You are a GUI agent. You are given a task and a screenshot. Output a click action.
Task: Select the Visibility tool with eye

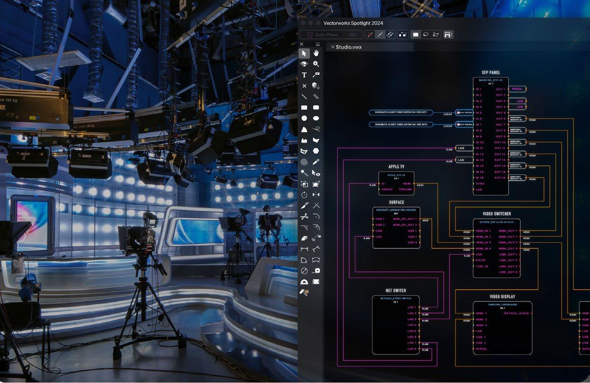pos(316,173)
